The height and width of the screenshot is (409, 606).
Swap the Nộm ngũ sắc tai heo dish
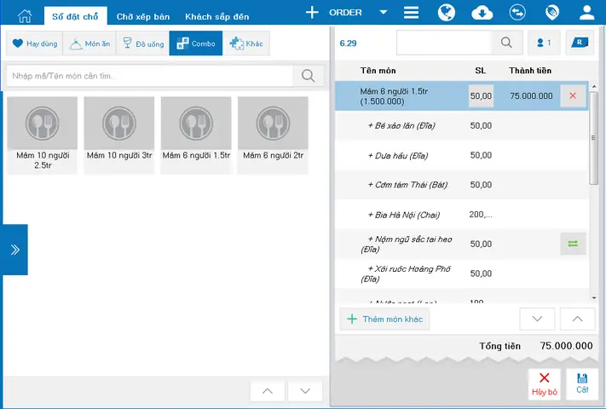[x=573, y=244]
